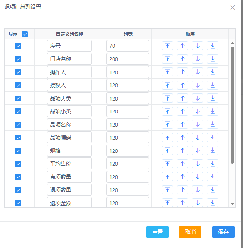Image resolution: width=243 pixels, height=248 pixels.
Task: Move 操作人 row down one step
Action: [198, 72]
